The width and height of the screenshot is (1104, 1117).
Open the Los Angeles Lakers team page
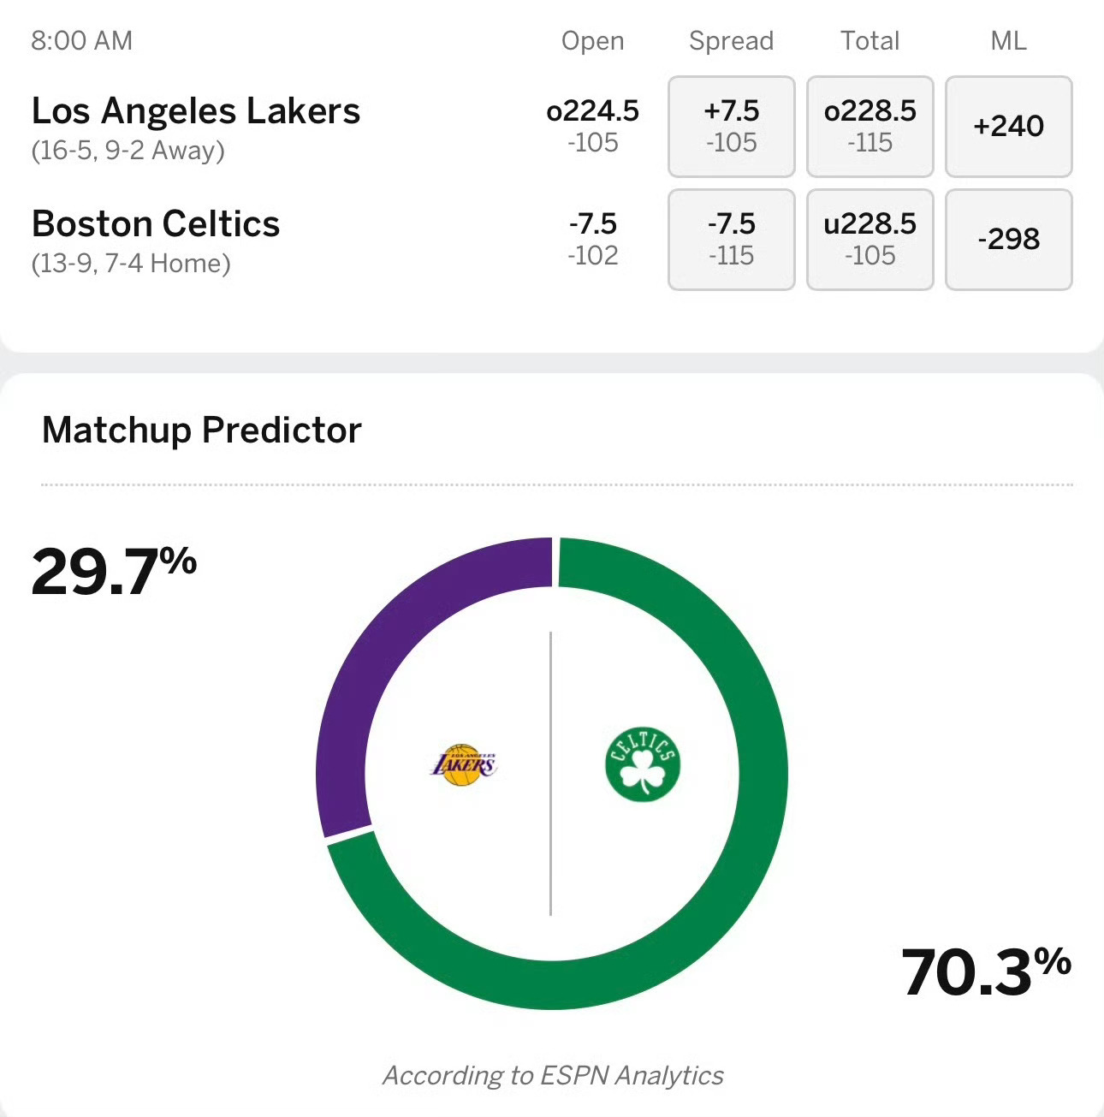(196, 111)
